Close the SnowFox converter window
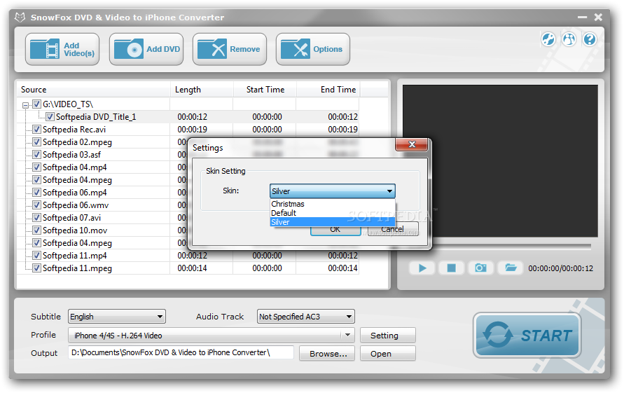Screen dimensions: 624x393 coord(598,17)
